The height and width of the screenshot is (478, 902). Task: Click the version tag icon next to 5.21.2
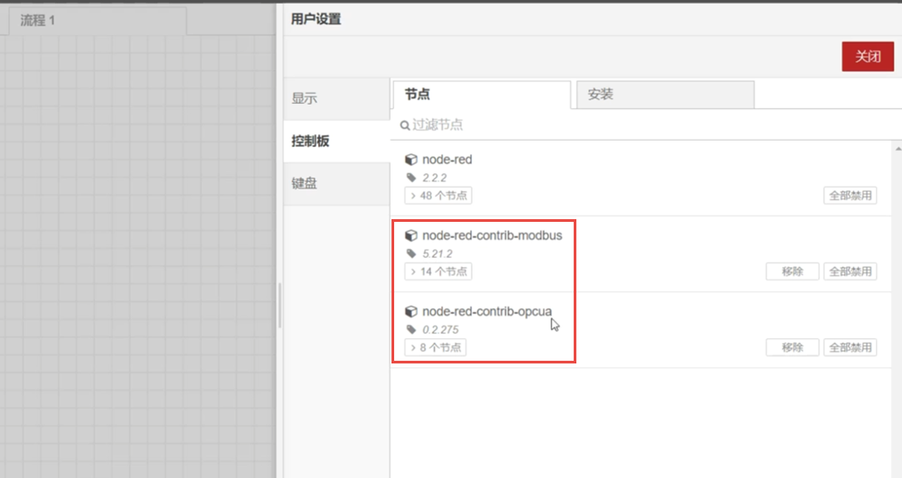pos(411,253)
